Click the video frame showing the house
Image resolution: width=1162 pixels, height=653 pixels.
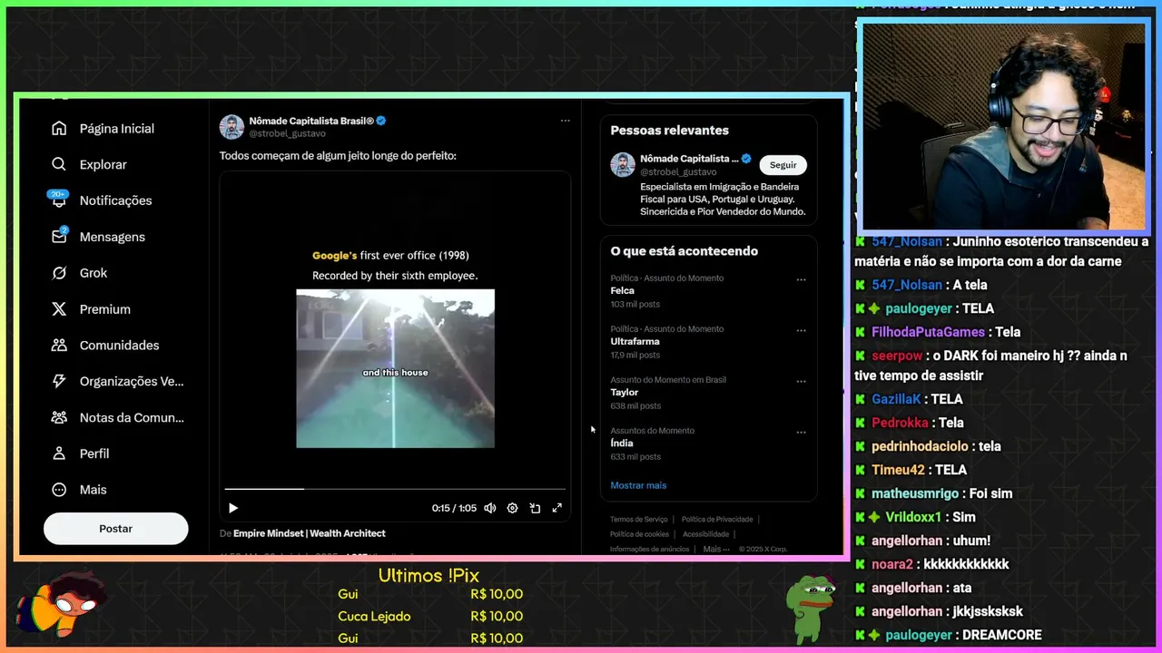[395, 368]
